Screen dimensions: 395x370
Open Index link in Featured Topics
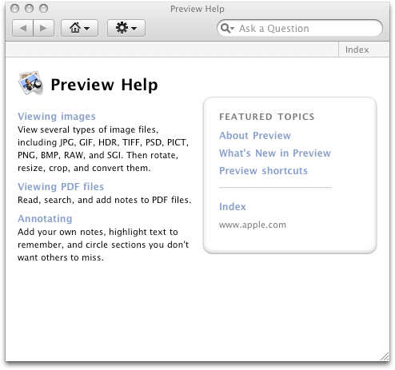tap(233, 207)
